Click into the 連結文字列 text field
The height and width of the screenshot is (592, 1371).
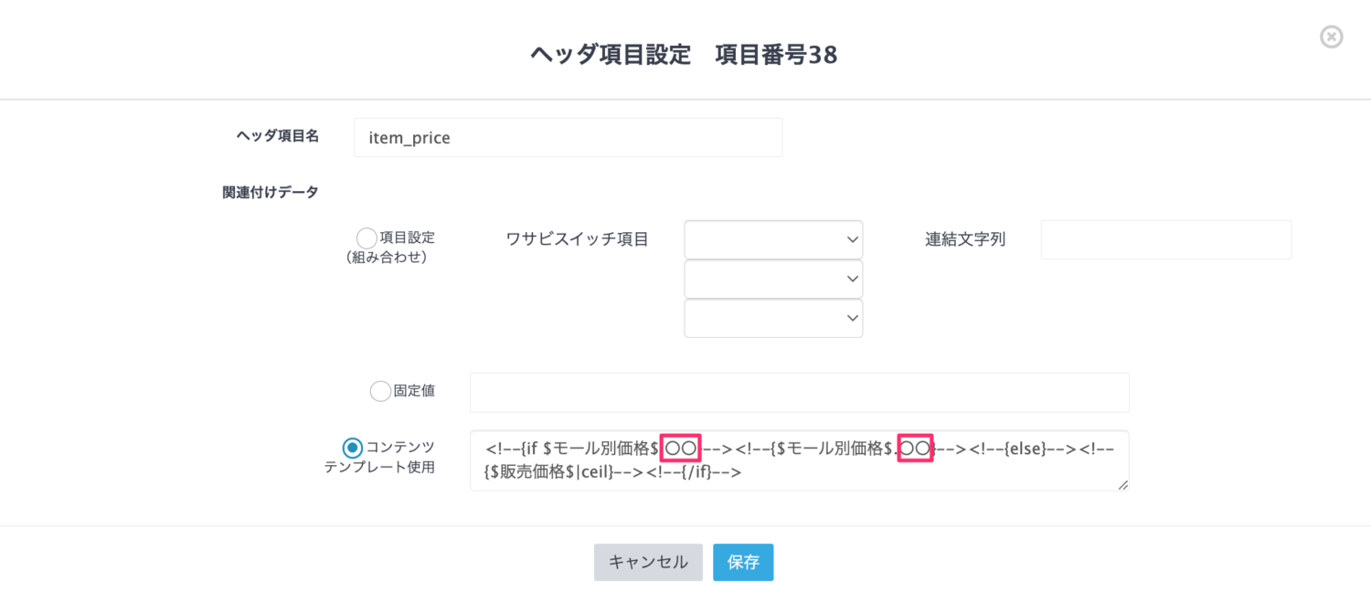point(1165,239)
